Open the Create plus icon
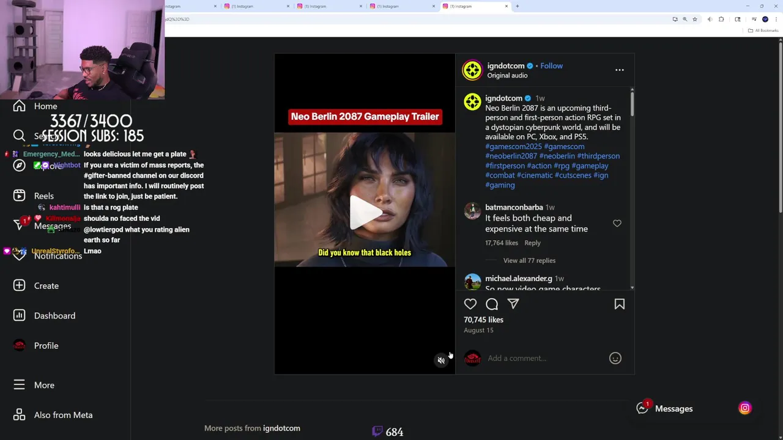The image size is (783, 440). click(19, 285)
